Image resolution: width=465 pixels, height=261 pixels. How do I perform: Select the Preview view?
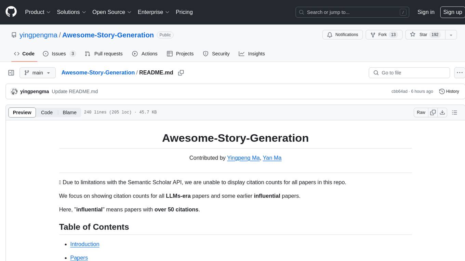coord(22,112)
